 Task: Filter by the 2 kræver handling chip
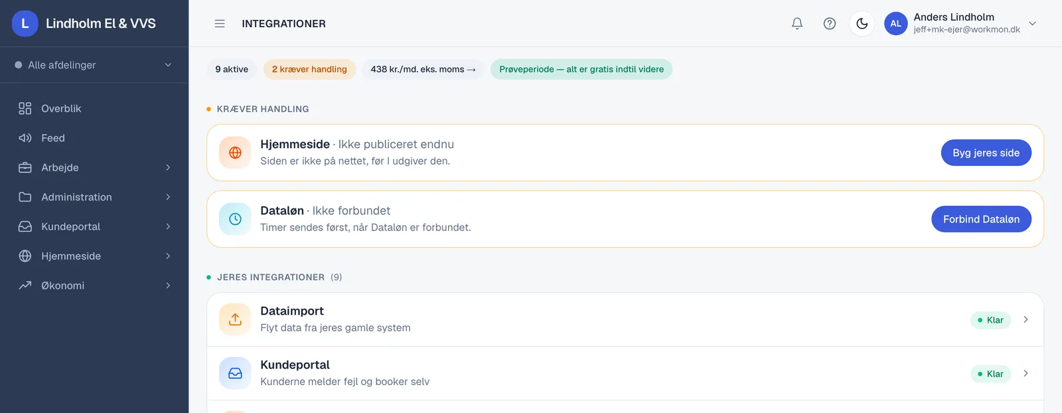[x=309, y=69]
